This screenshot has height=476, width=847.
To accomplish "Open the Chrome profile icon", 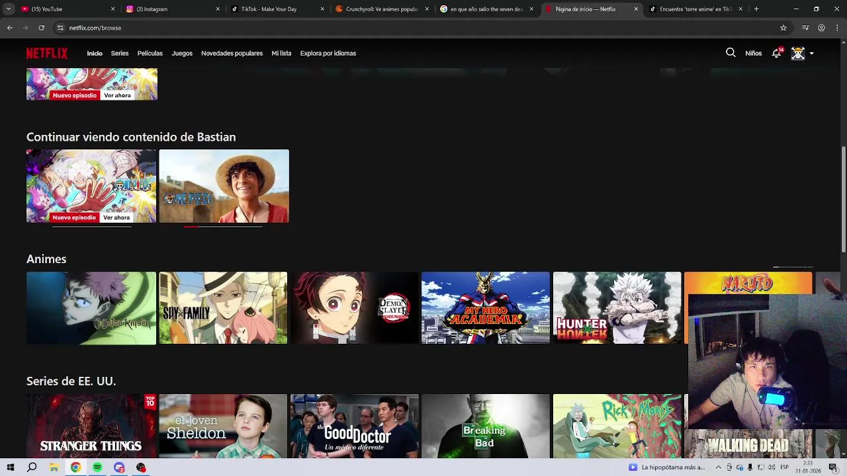I will (x=821, y=28).
